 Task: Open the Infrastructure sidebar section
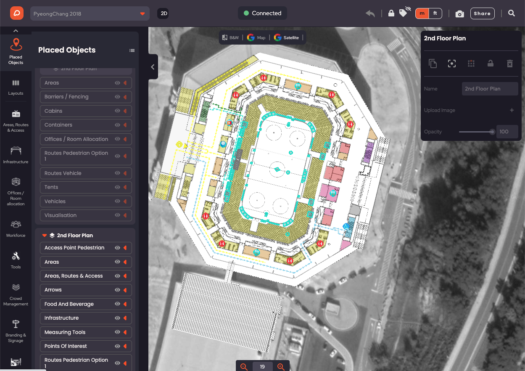click(x=16, y=155)
